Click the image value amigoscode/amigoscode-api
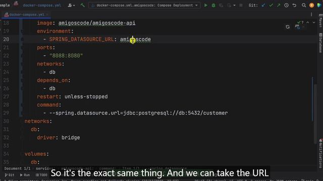The height and width of the screenshot is (181, 323). [x=97, y=23]
